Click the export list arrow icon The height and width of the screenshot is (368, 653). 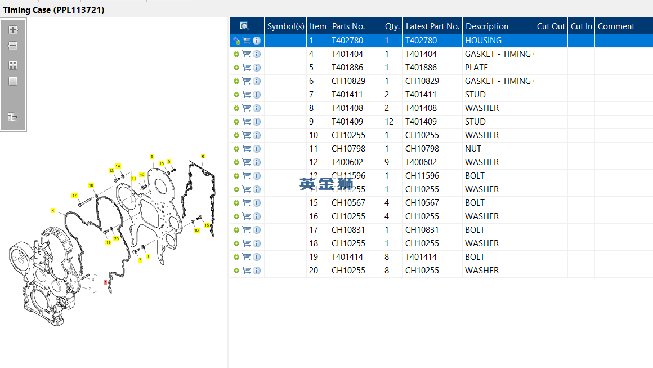coord(13,116)
